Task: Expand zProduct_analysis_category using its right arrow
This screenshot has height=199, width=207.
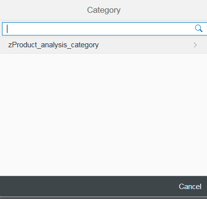Action: [x=195, y=45]
